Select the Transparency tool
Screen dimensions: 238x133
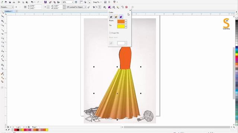[2, 69]
